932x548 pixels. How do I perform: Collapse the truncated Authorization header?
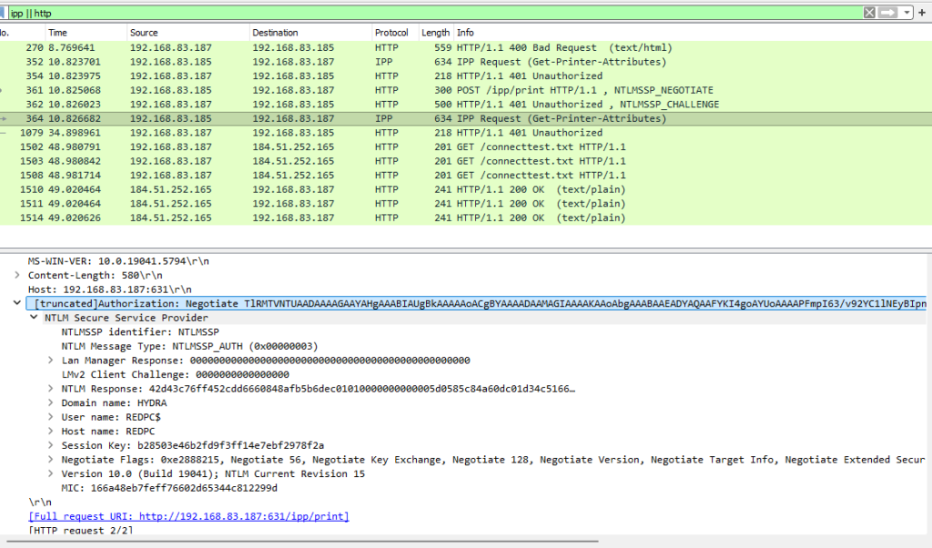[18, 304]
